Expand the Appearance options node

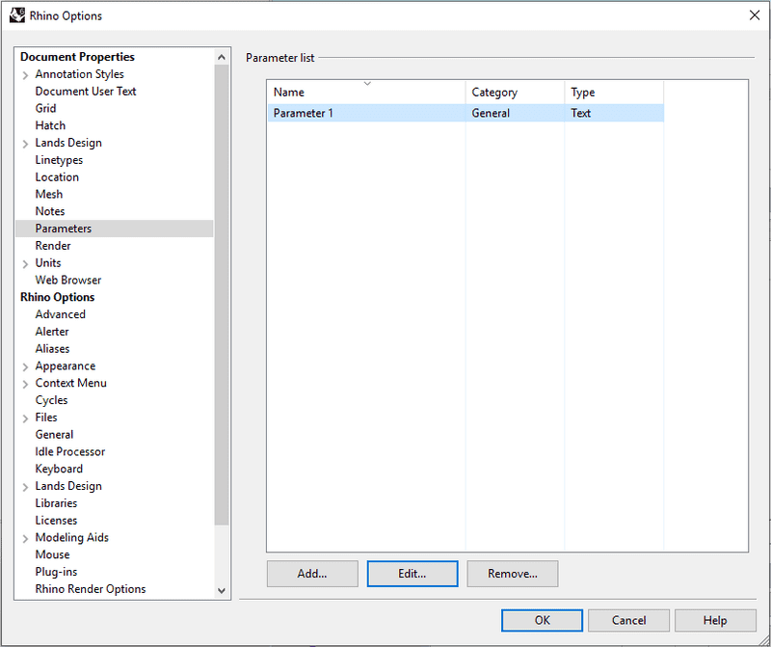[x=25, y=366]
